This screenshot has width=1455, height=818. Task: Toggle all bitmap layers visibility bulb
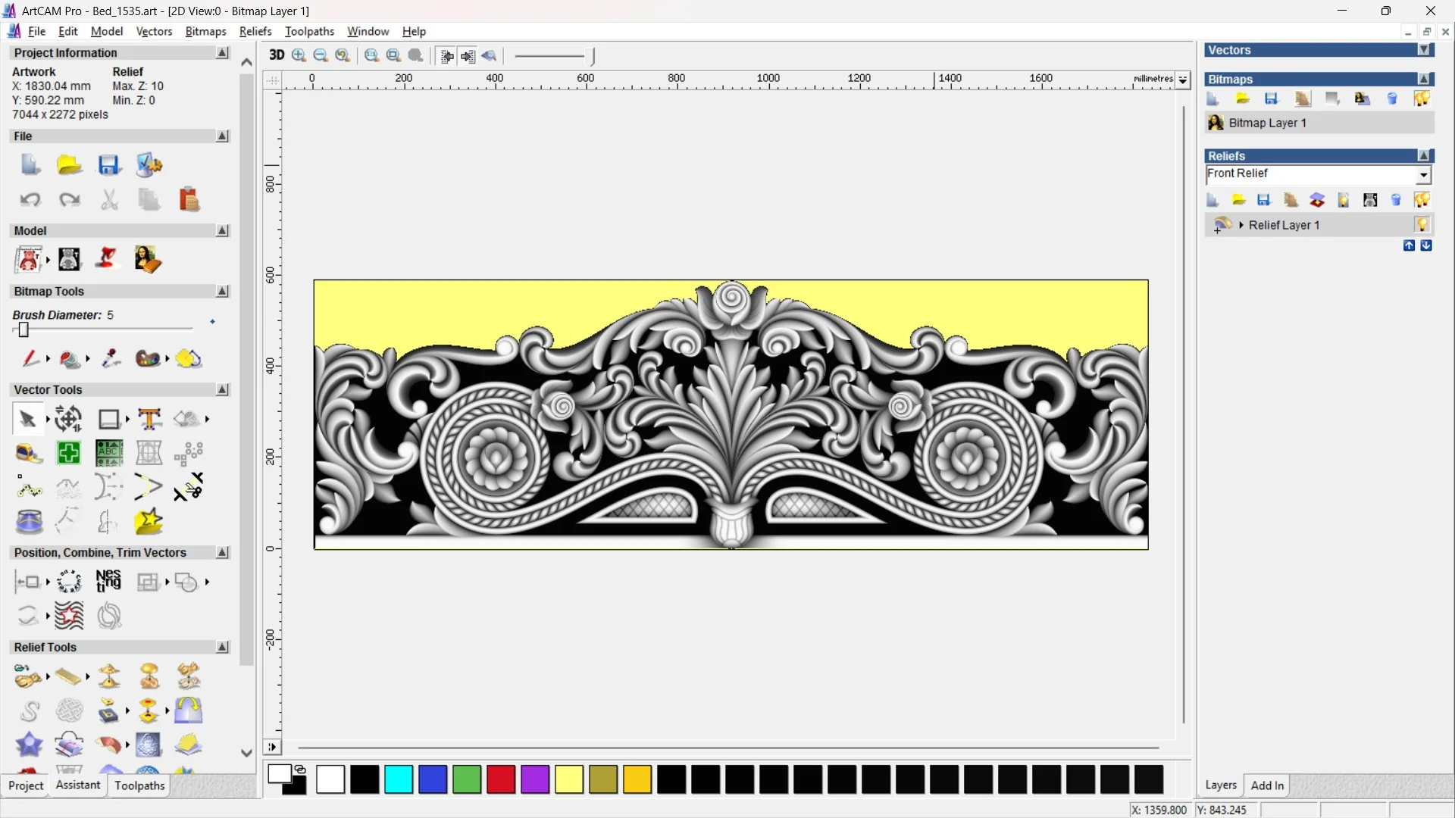1422,98
